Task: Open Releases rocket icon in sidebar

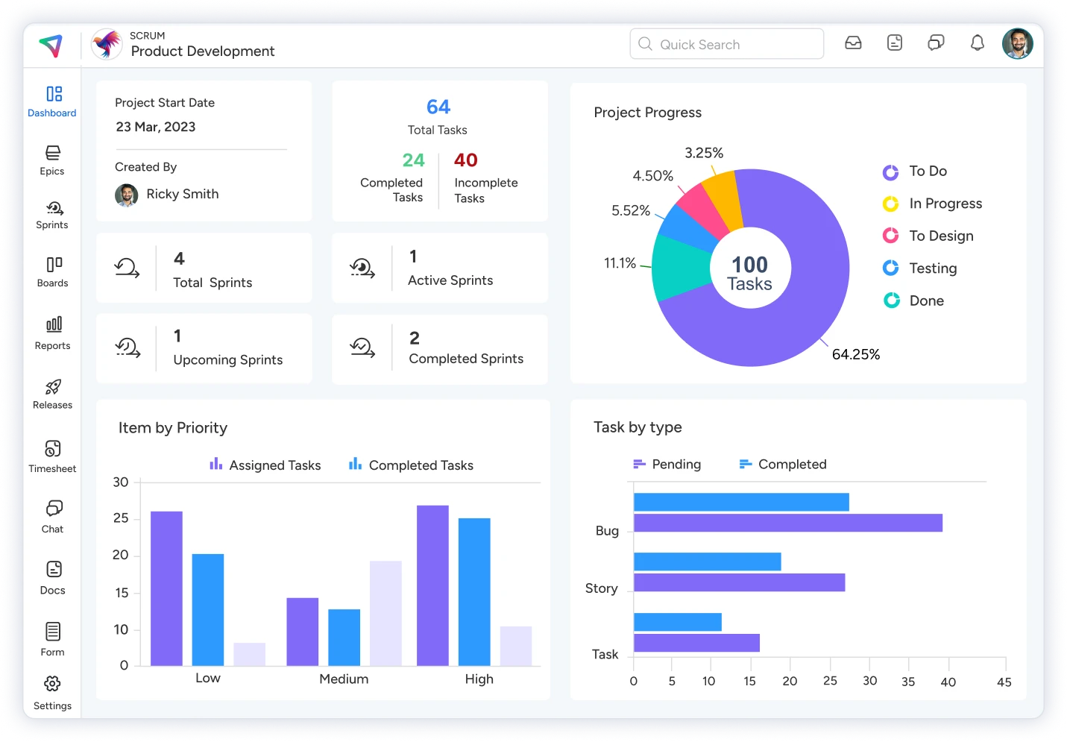Action: click(x=52, y=394)
